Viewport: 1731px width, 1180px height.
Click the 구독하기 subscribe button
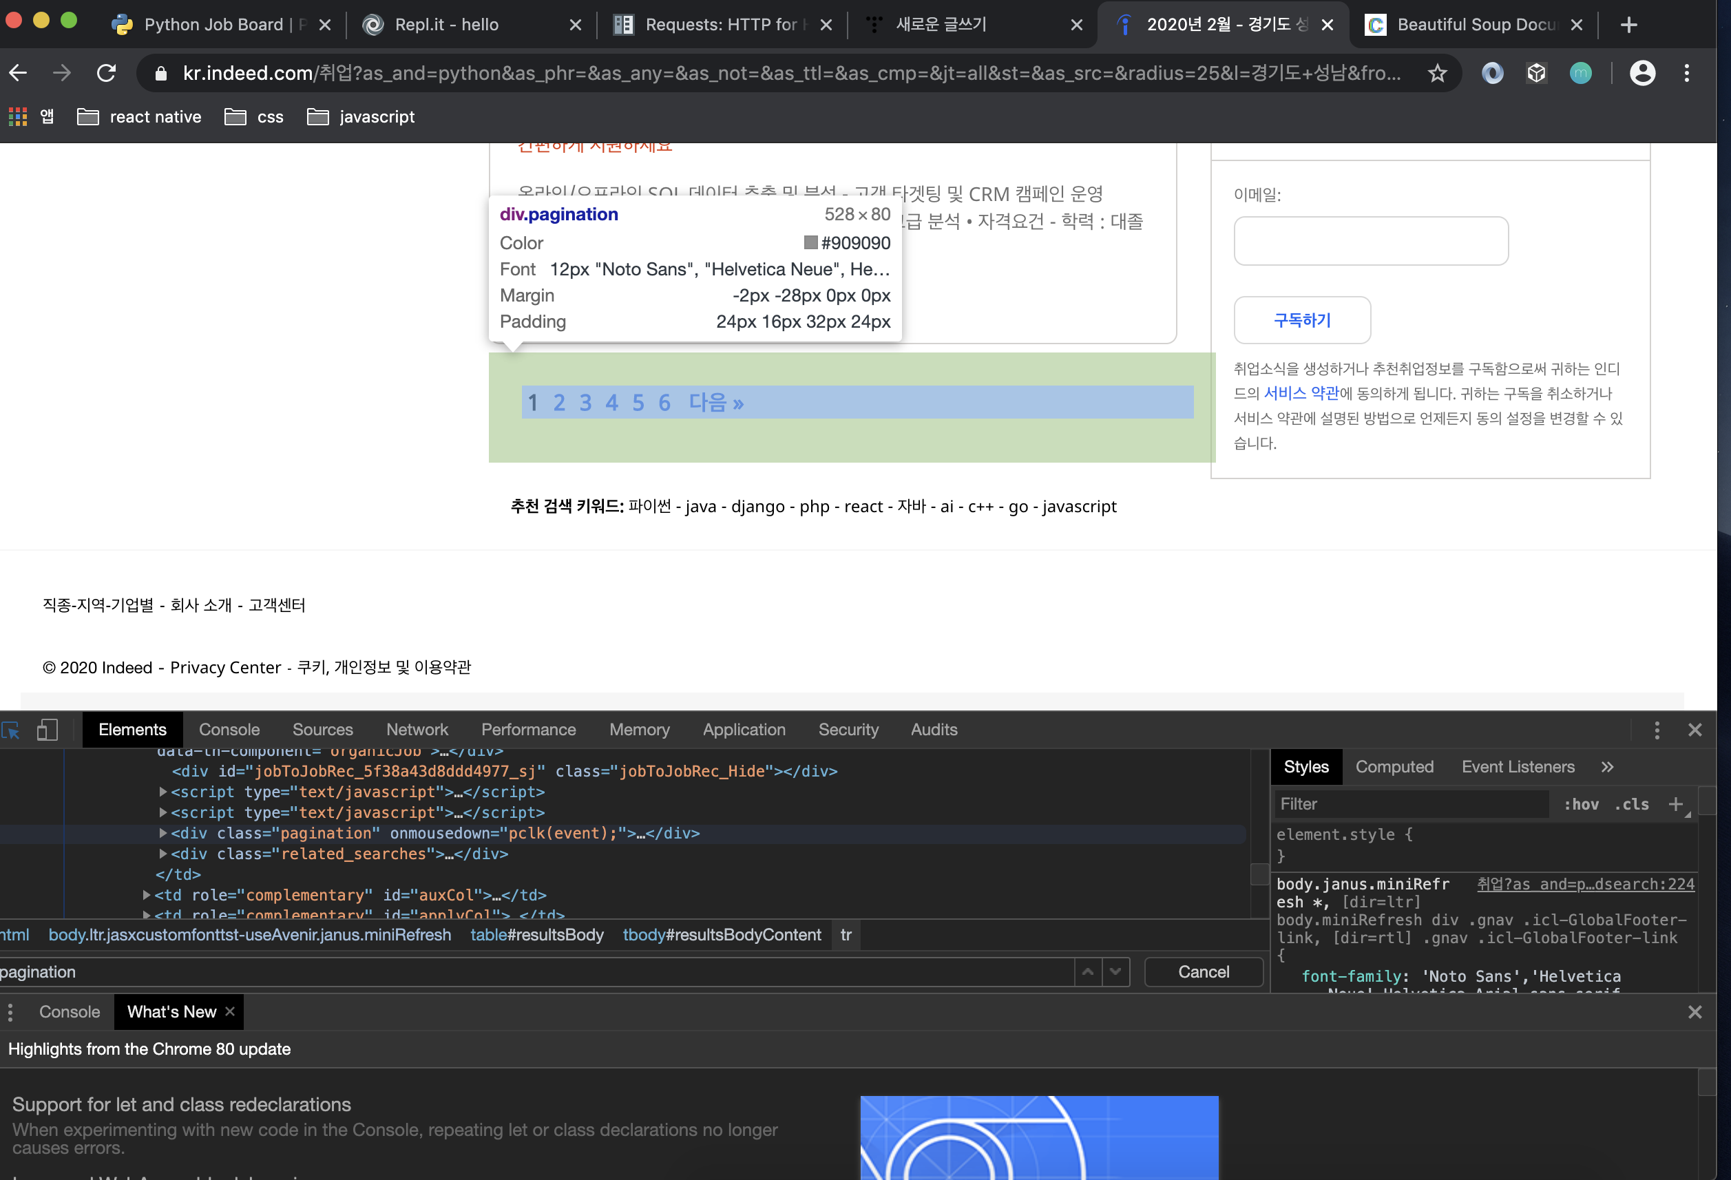pyautogui.click(x=1301, y=320)
